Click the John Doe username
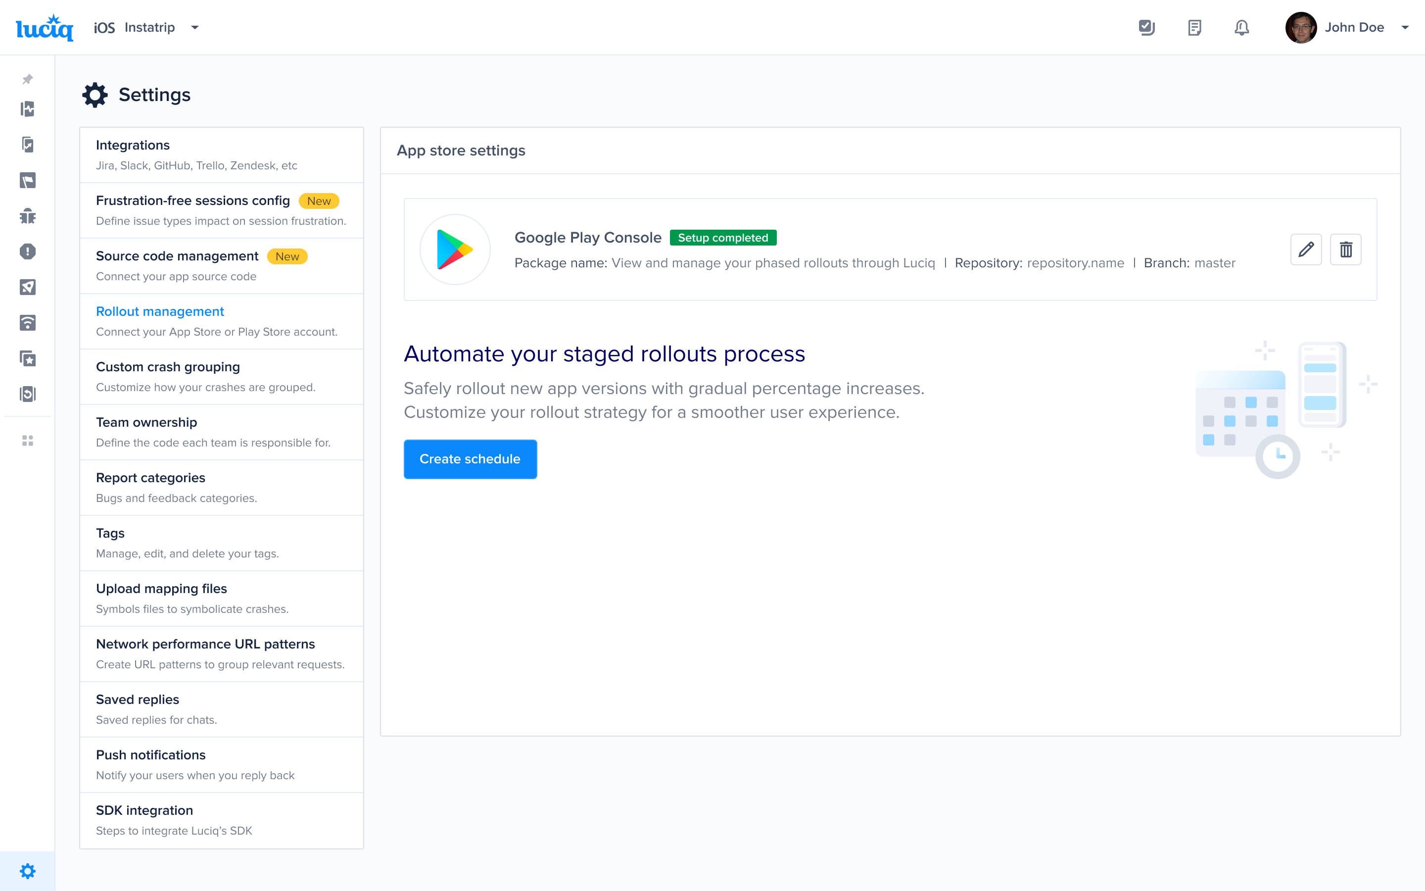Image resolution: width=1425 pixels, height=891 pixels. (1354, 28)
